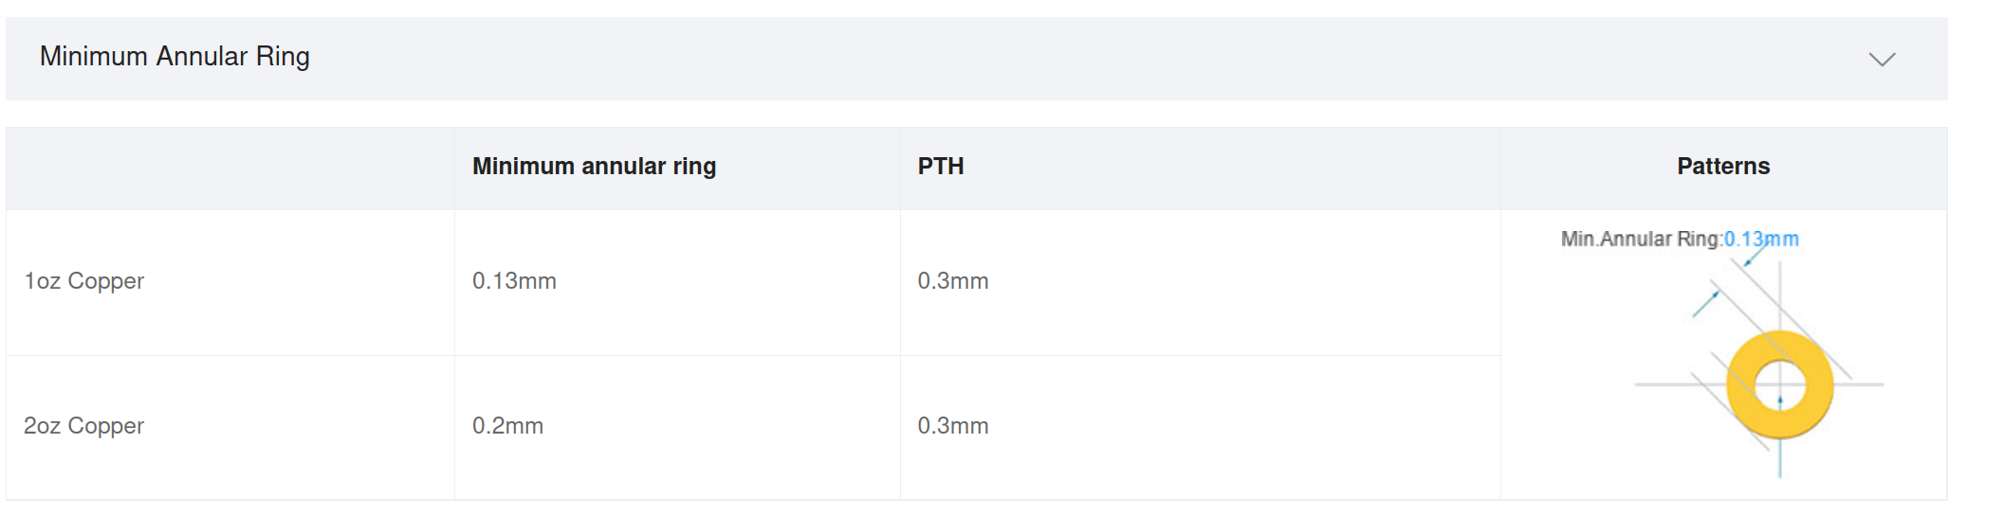The height and width of the screenshot is (515, 2003).
Task: Click the 0.2mm annular ring value
Action: (x=507, y=426)
